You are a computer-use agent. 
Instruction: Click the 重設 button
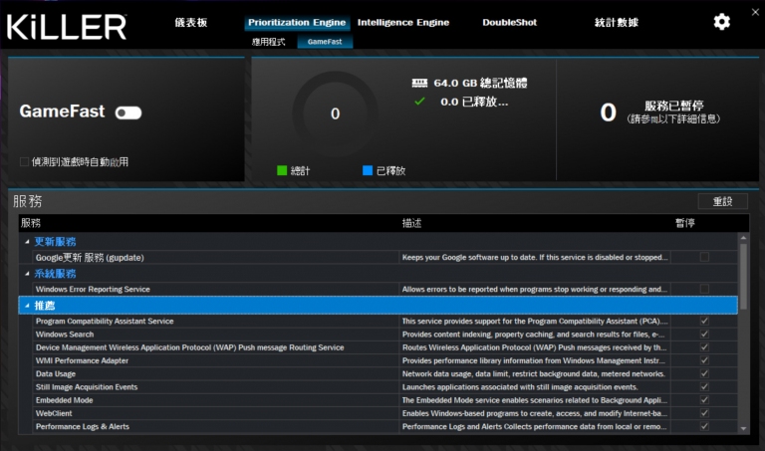tap(722, 201)
